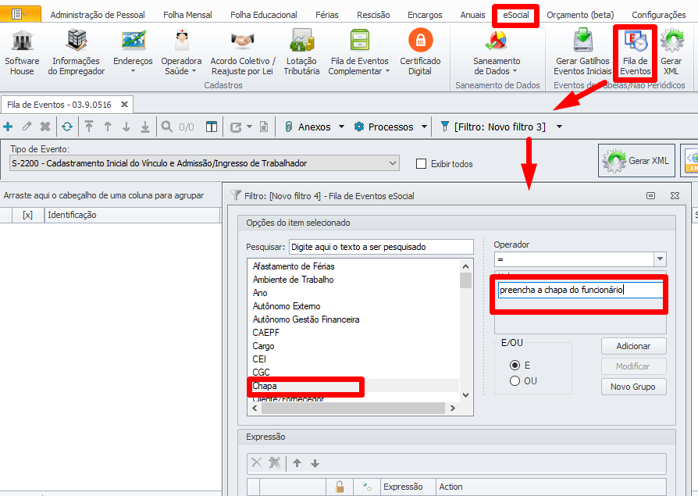Viewport: 698px width, 496px height.
Task: Click the Novo Grupo button
Action: [633, 387]
